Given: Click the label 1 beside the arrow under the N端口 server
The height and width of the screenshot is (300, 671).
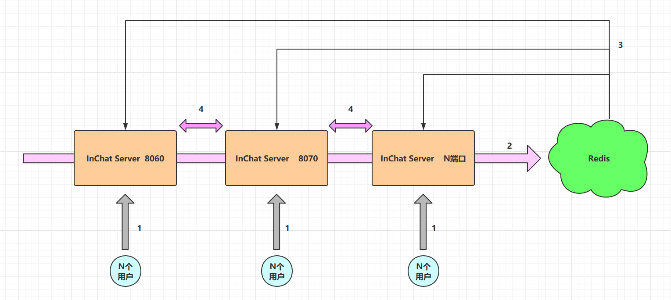Looking at the screenshot, I should tap(434, 228).
